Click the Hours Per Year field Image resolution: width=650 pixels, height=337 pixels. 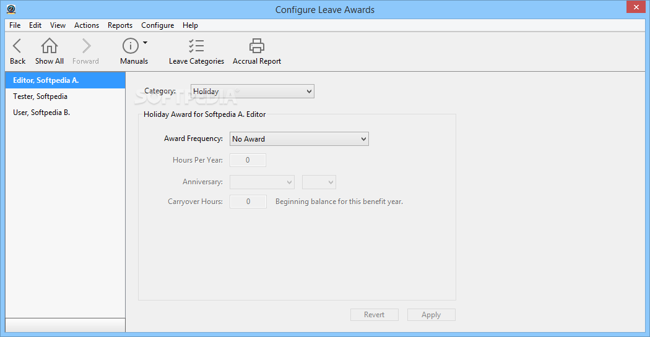click(248, 160)
